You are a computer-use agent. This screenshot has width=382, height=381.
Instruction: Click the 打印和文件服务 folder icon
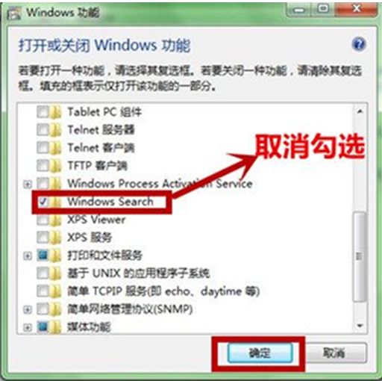pyautogui.click(x=55, y=255)
